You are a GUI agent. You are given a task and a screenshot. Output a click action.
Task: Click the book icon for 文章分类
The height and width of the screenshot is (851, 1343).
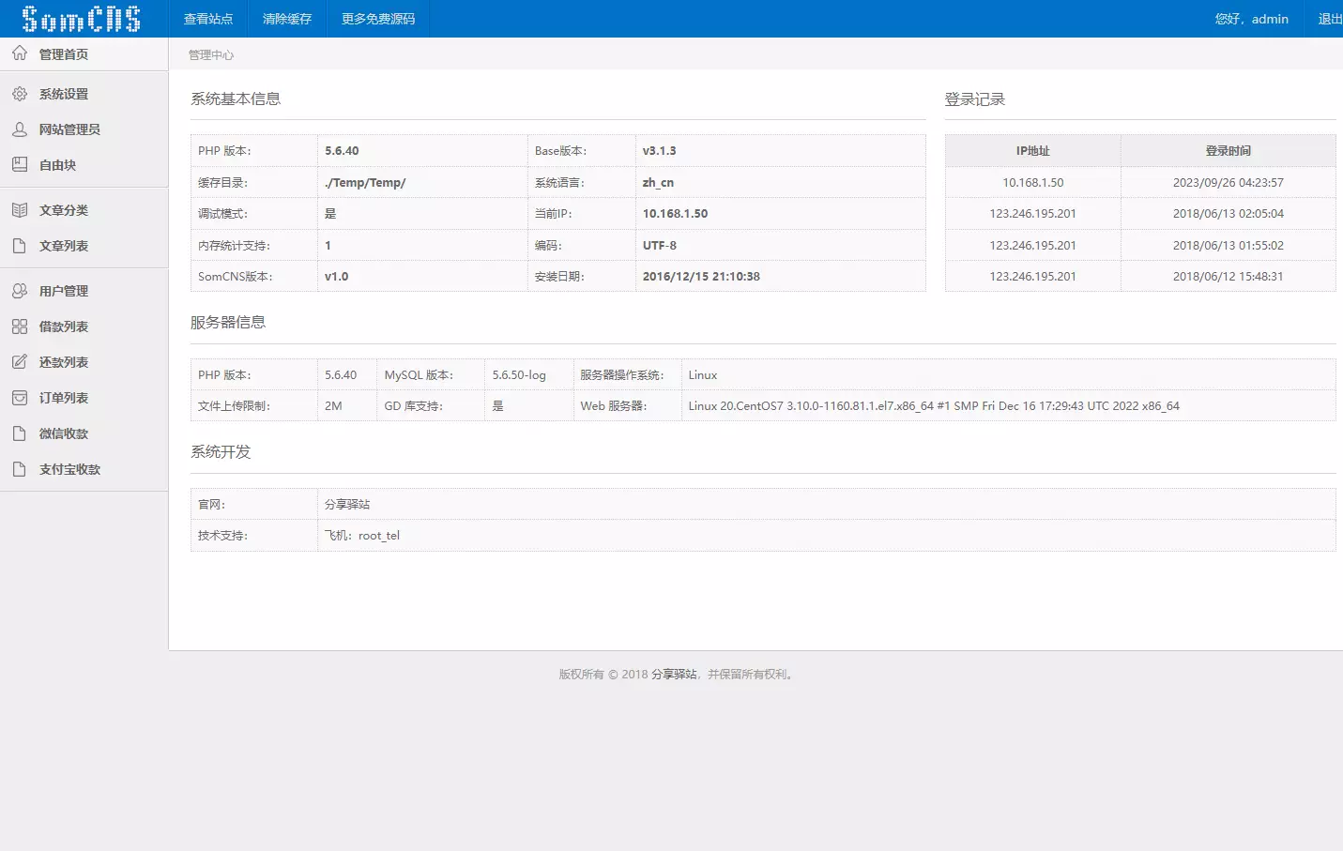point(20,210)
